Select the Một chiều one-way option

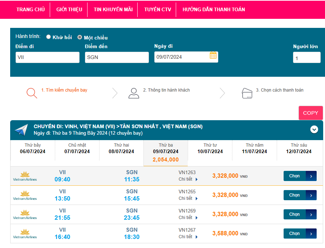coord(80,37)
